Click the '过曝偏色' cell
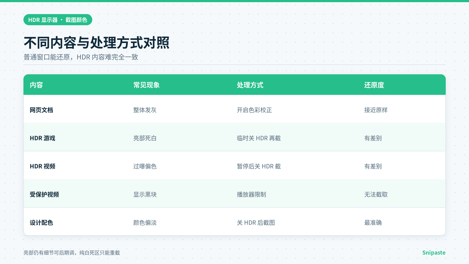 pyautogui.click(x=145, y=166)
